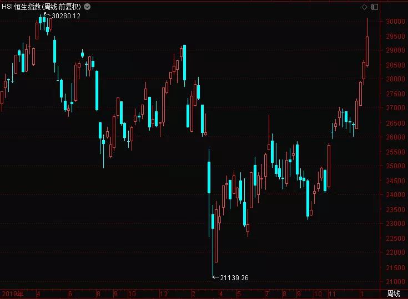Open the dropdown arrow beside the HSI chart title
Image resolution: width=408 pixels, height=299 pixels.
pos(87,7)
